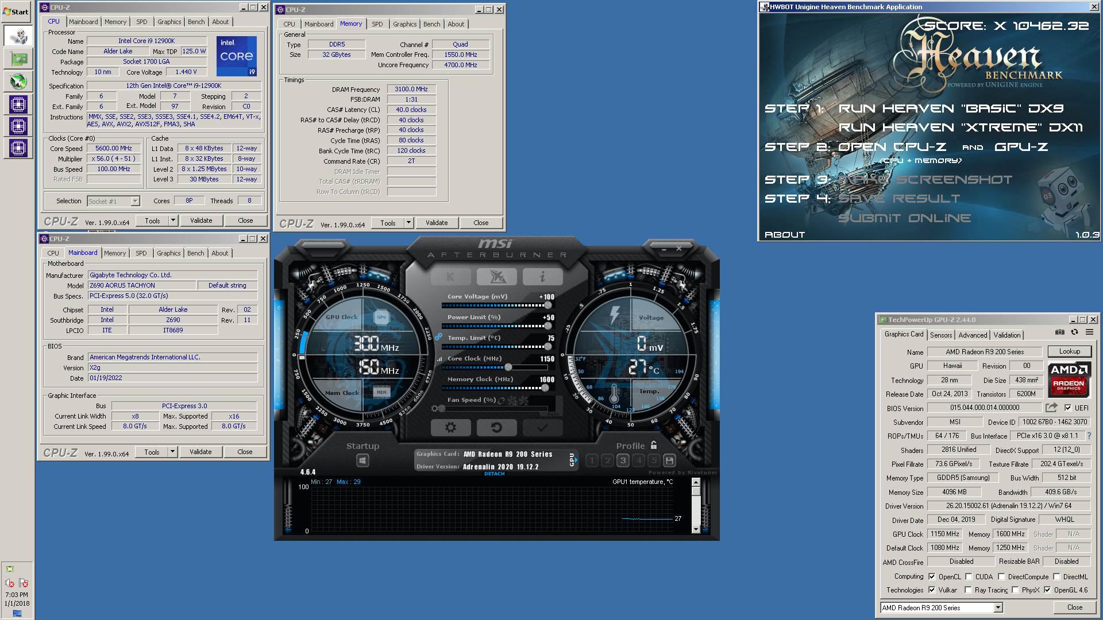Screen dimensions: 1103x620
Task: Toggle PhysX checkbox in GPU-Z
Action: coord(1015,590)
